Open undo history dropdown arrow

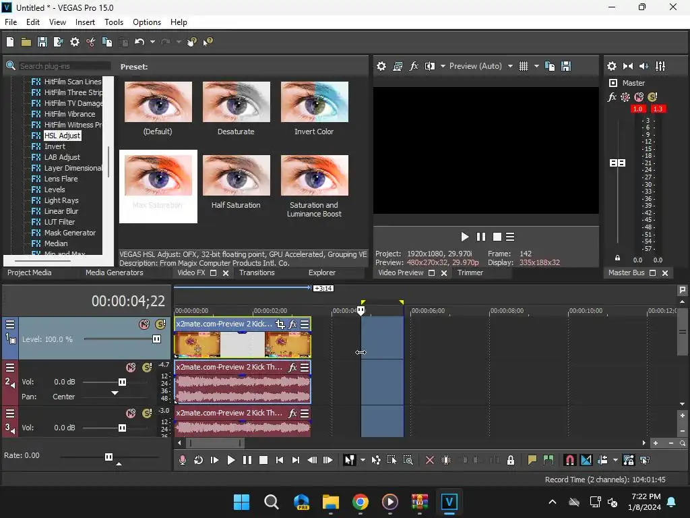pos(152,42)
